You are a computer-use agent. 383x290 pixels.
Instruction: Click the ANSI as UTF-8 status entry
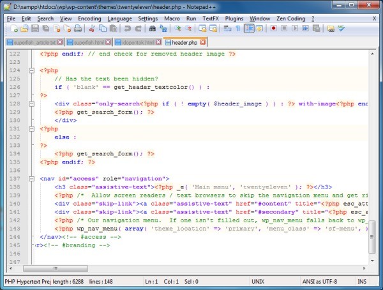click(x=320, y=282)
